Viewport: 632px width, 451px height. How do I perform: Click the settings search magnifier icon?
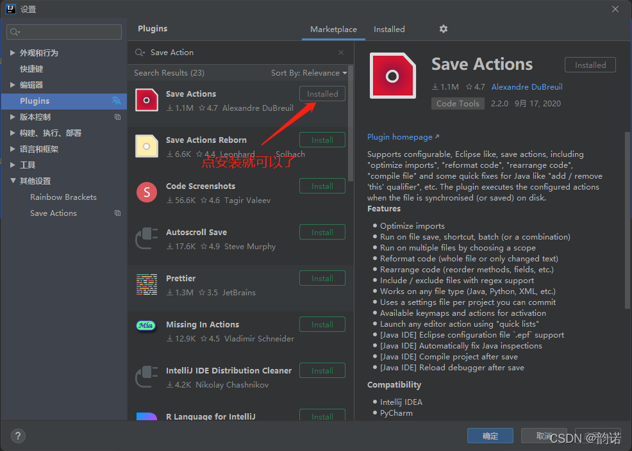(15, 32)
